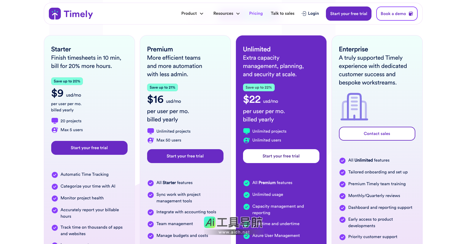Click the monitor icon beside Unlimited projects in Premium
This screenshot has width=468, height=244.
(151, 131)
